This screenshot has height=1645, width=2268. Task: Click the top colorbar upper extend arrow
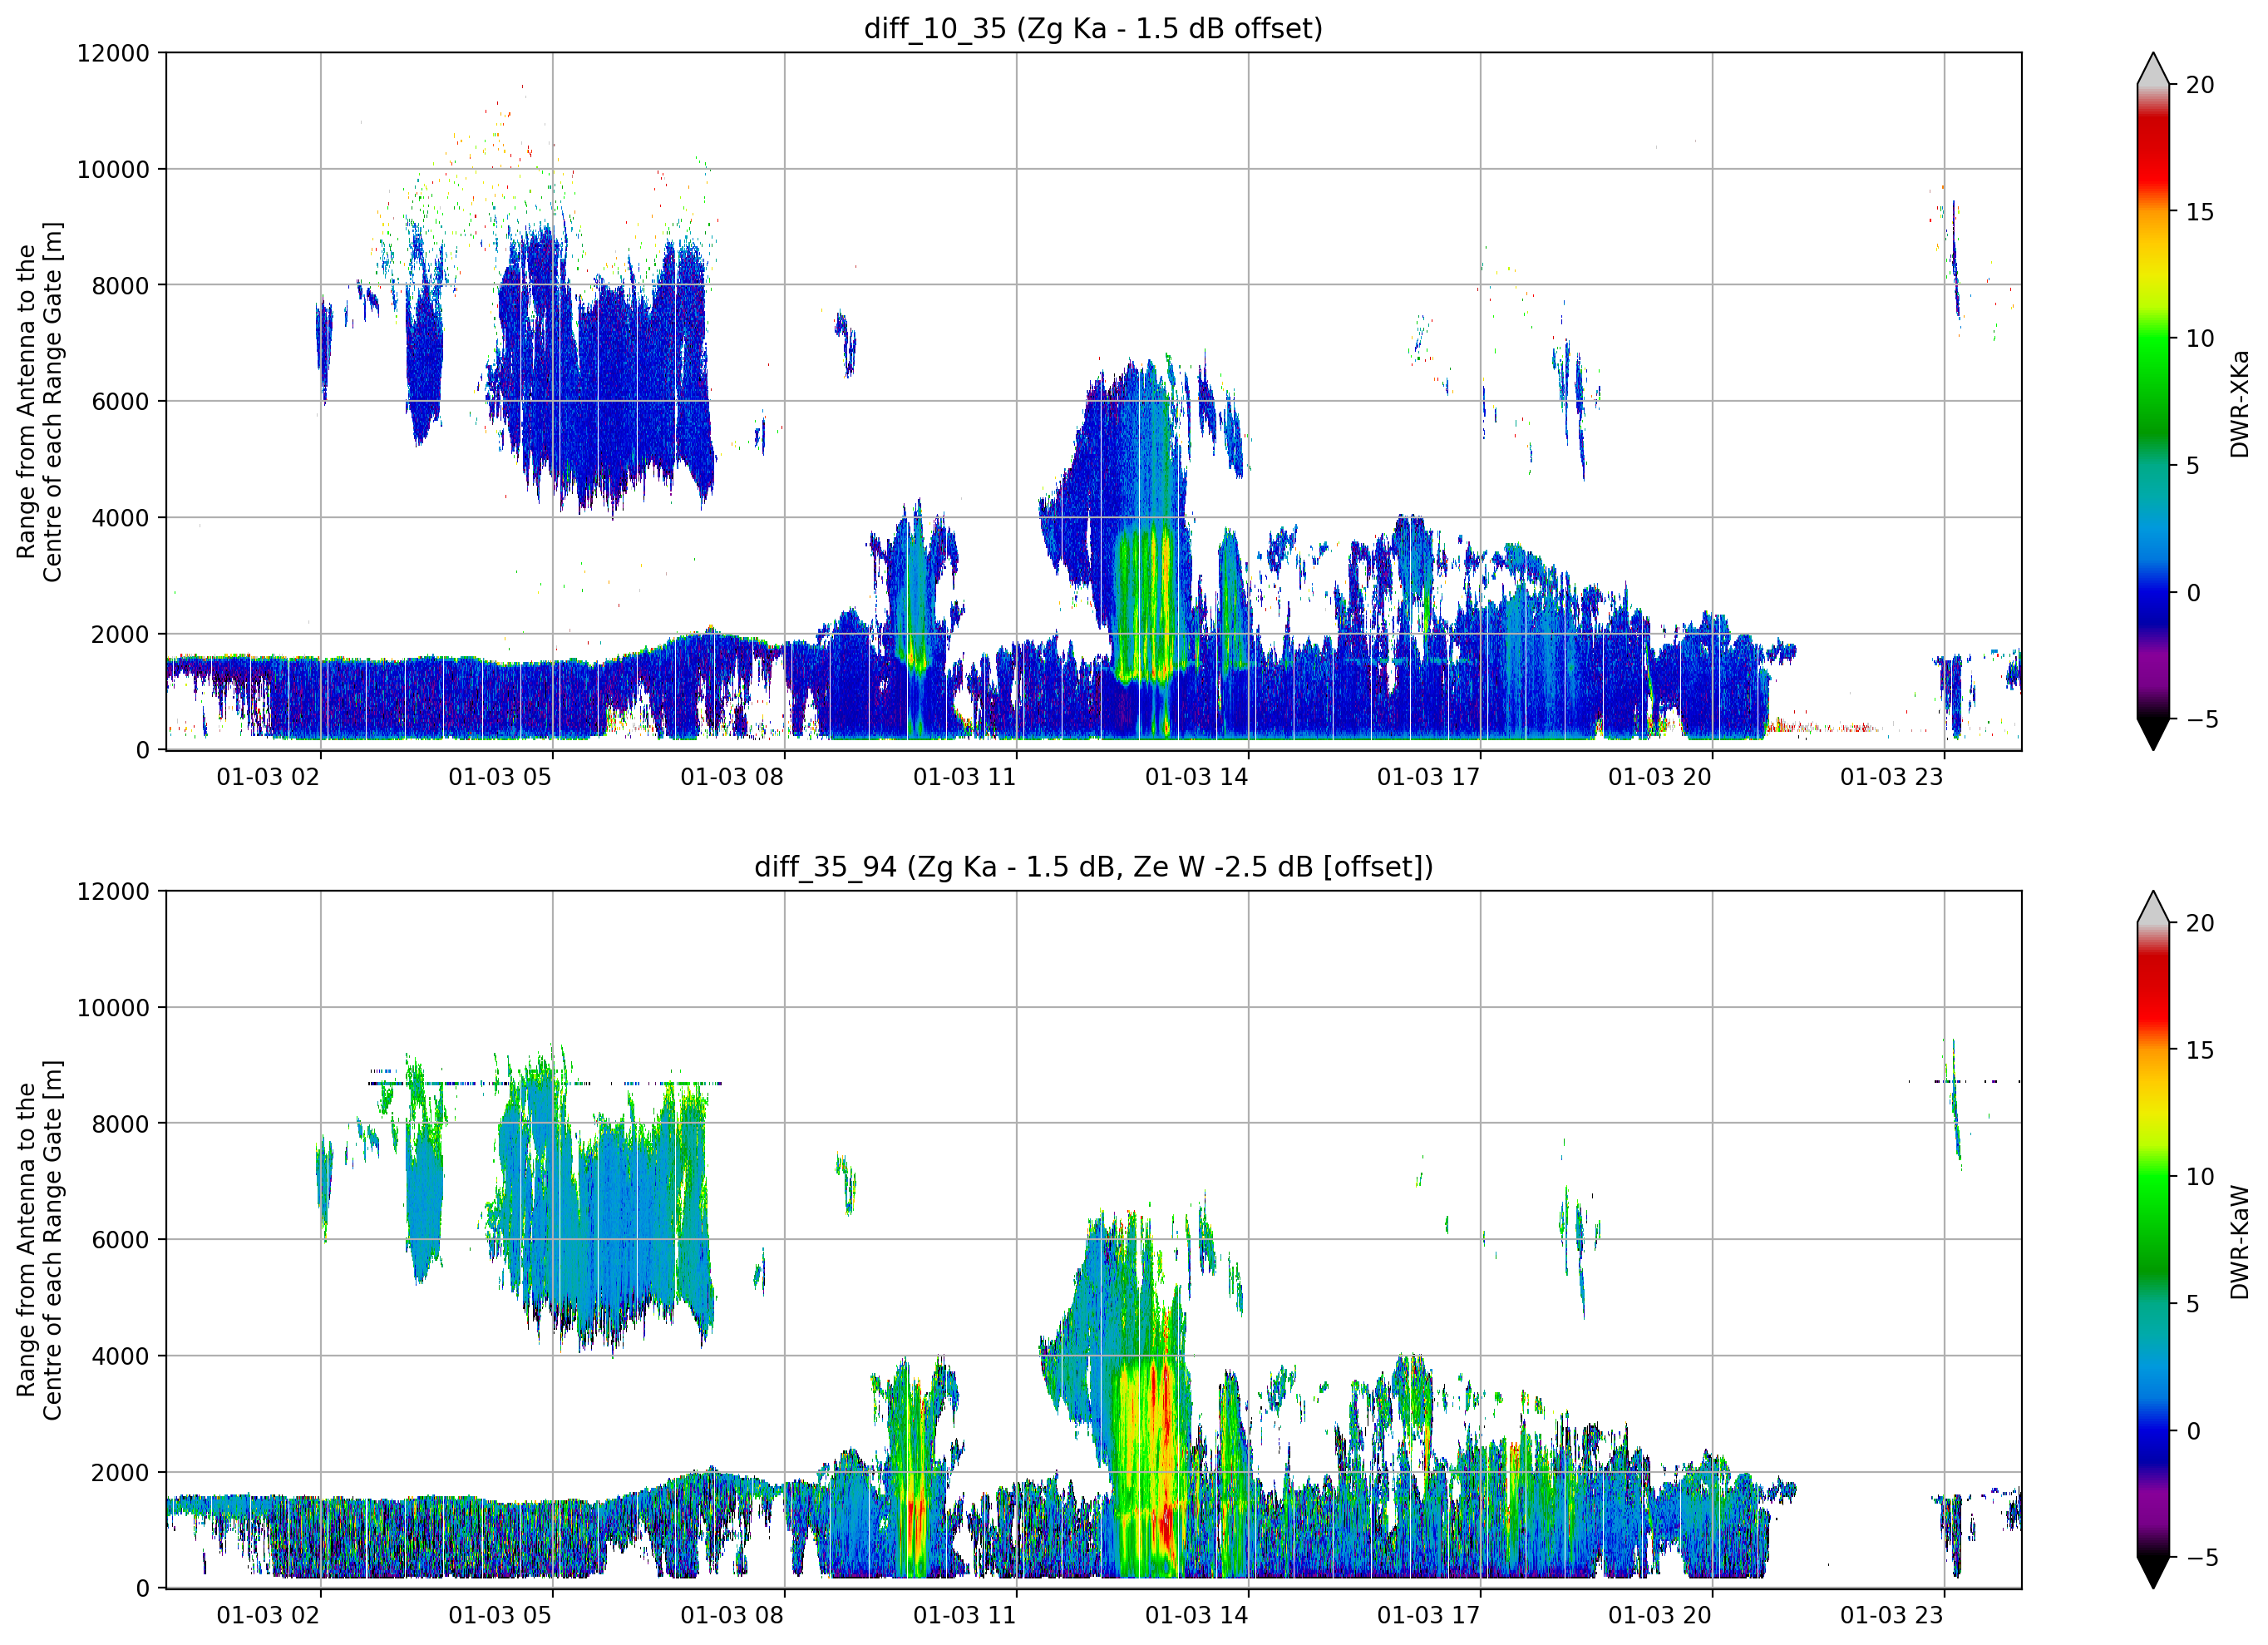point(2152,69)
